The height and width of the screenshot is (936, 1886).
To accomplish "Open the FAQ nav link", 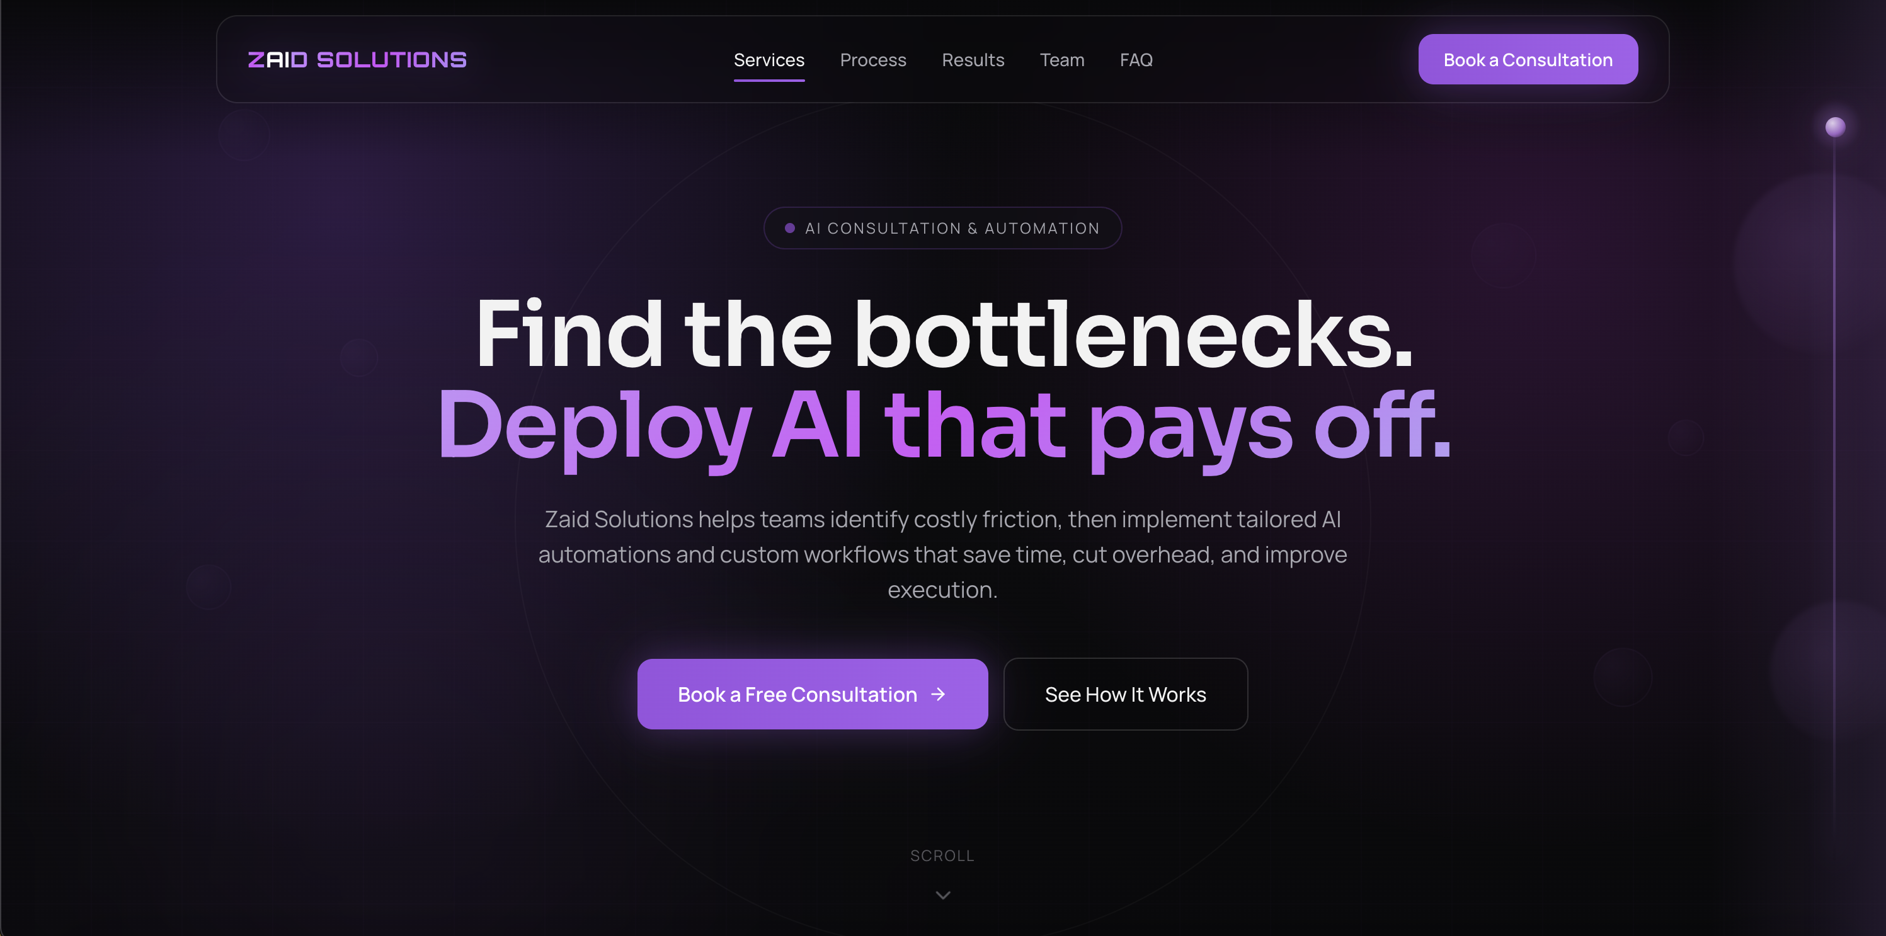I will coord(1136,60).
